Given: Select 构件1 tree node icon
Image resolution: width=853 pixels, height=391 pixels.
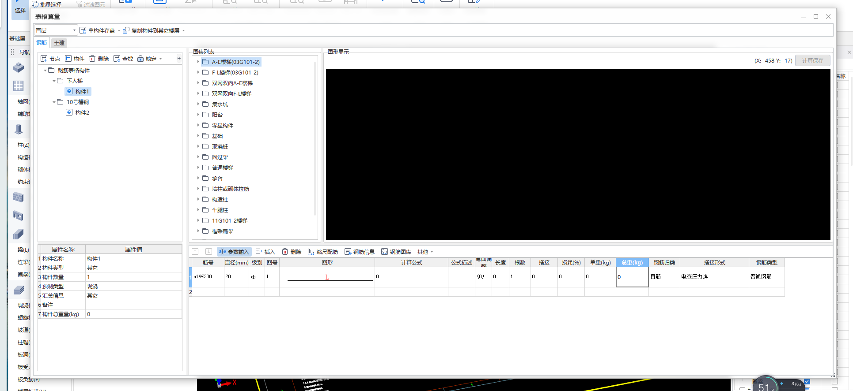Looking at the screenshot, I should point(69,91).
